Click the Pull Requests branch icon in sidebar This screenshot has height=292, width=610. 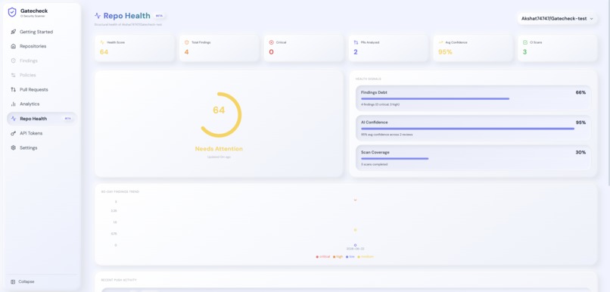[x=13, y=89]
